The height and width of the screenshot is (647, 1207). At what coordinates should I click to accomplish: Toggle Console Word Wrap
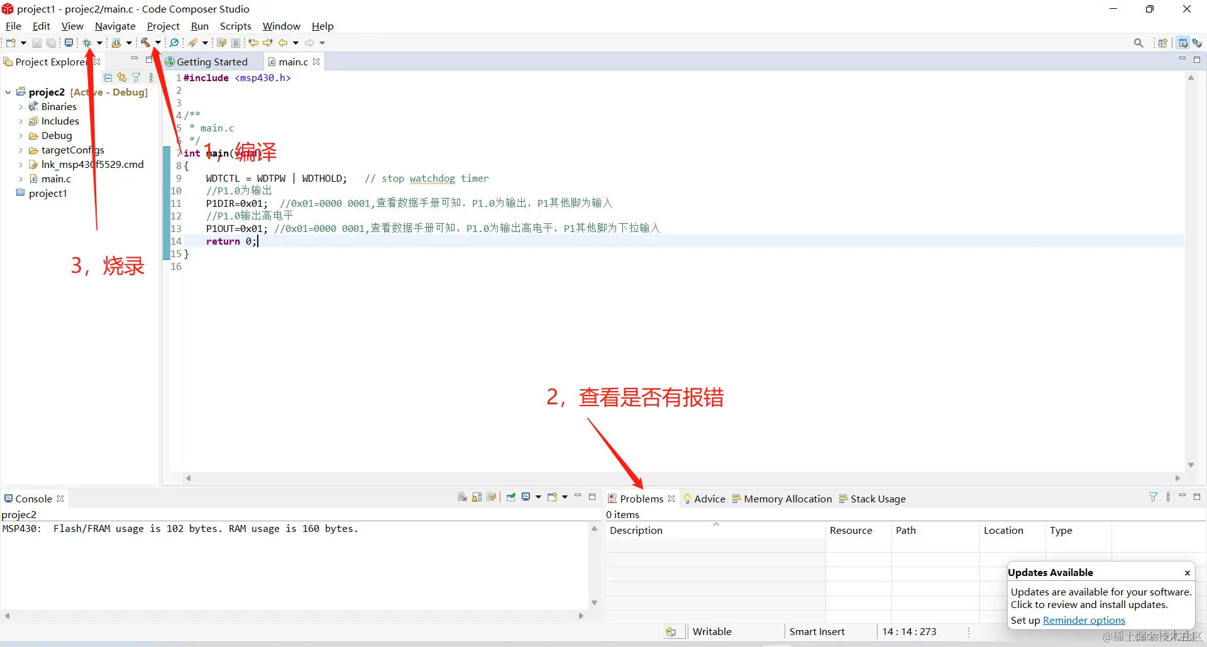click(x=492, y=497)
